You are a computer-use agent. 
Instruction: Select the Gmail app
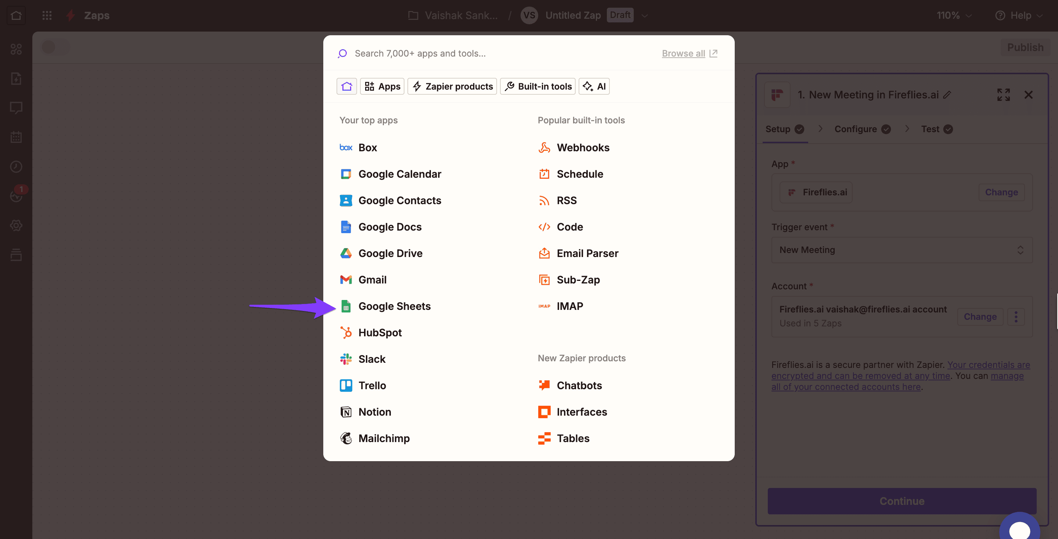(x=363, y=280)
